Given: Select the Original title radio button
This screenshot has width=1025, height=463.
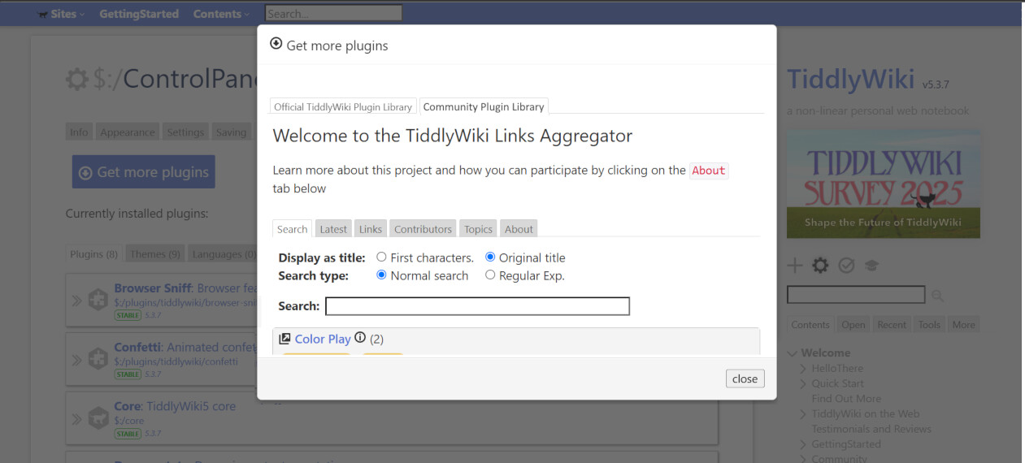Looking at the screenshot, I should point(490,257).
